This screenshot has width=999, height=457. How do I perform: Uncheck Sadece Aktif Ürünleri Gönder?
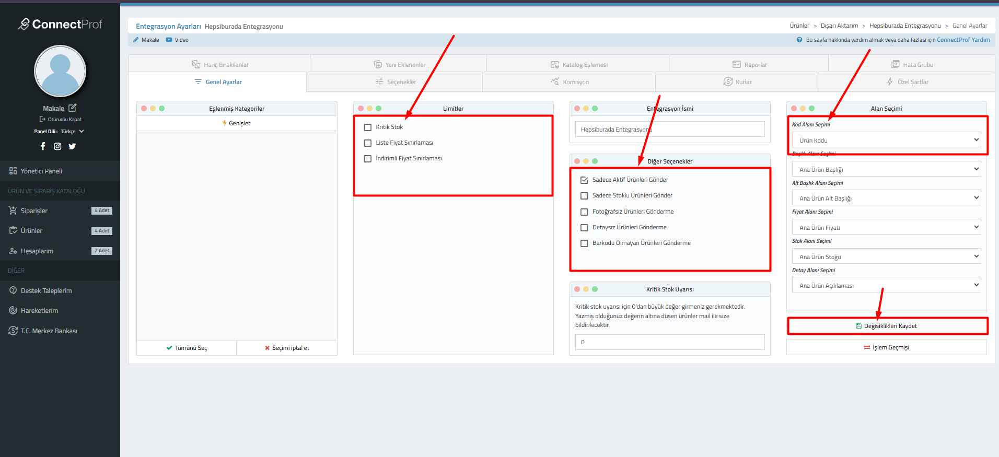tap(584, 180)
